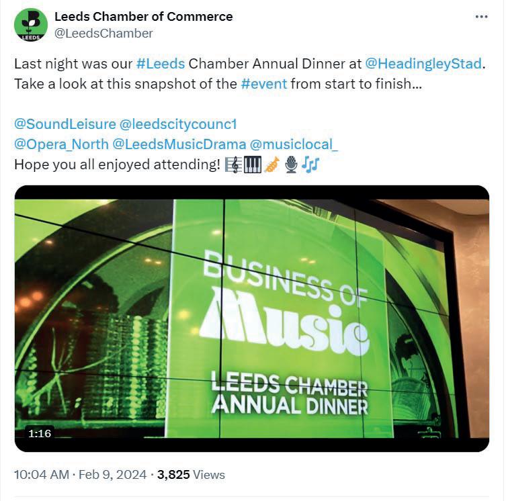Click the trumpet emoji
Image resolution: width=506 pixels, height=501 pixels.
271,164
